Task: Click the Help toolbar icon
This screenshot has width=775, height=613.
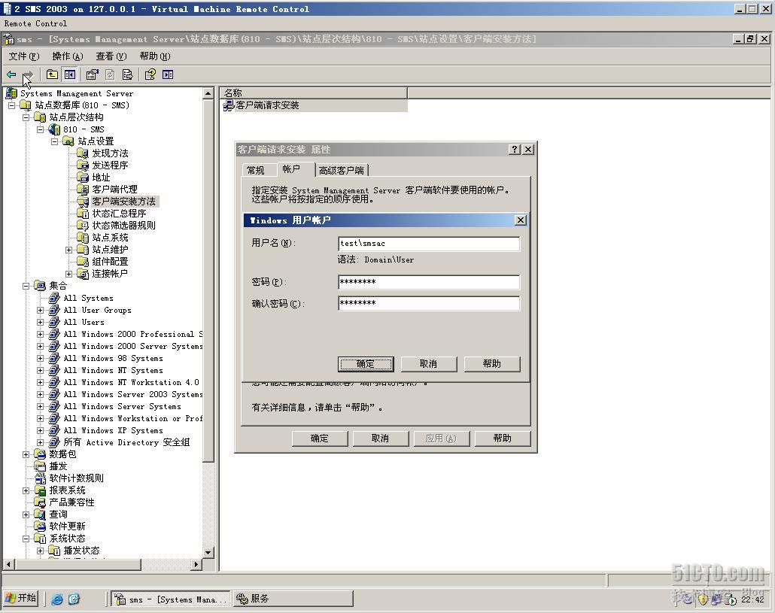Action: tap(150, 74)
